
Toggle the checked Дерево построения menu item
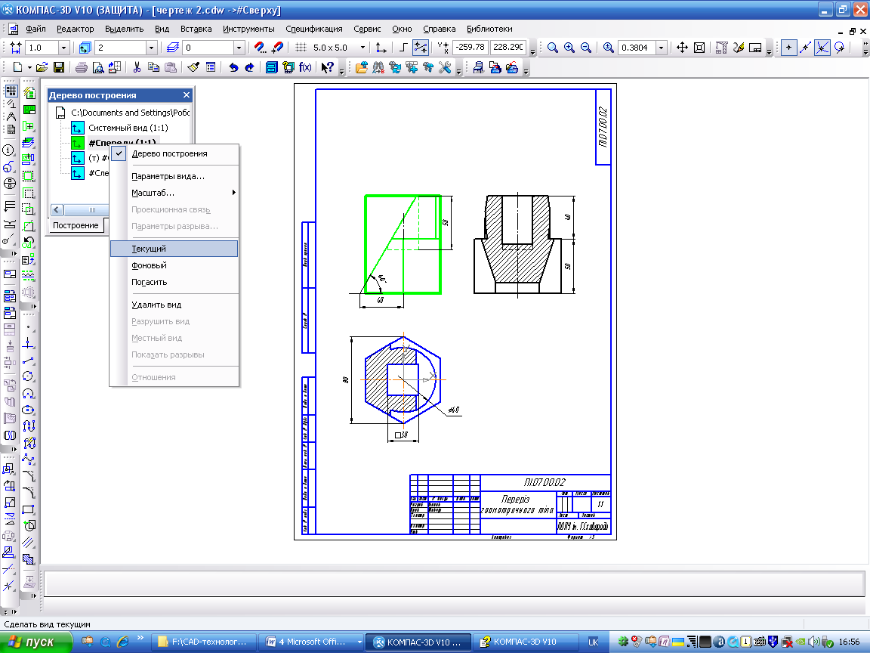169,153
